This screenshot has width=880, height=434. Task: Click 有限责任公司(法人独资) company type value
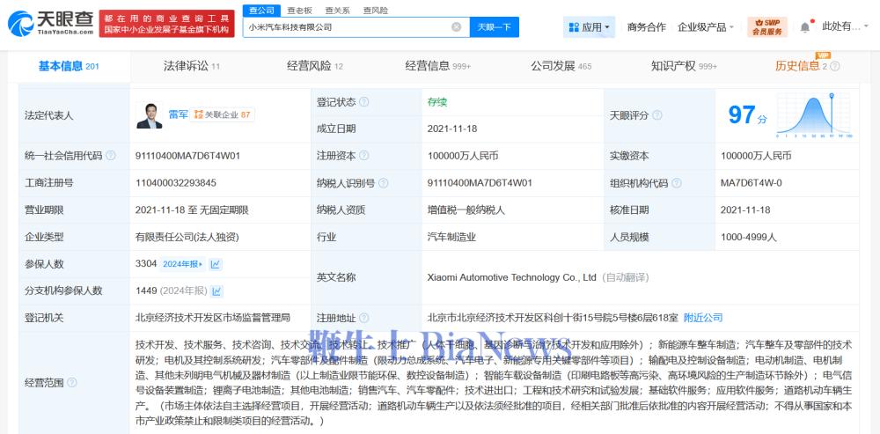[x=187, y=237]
